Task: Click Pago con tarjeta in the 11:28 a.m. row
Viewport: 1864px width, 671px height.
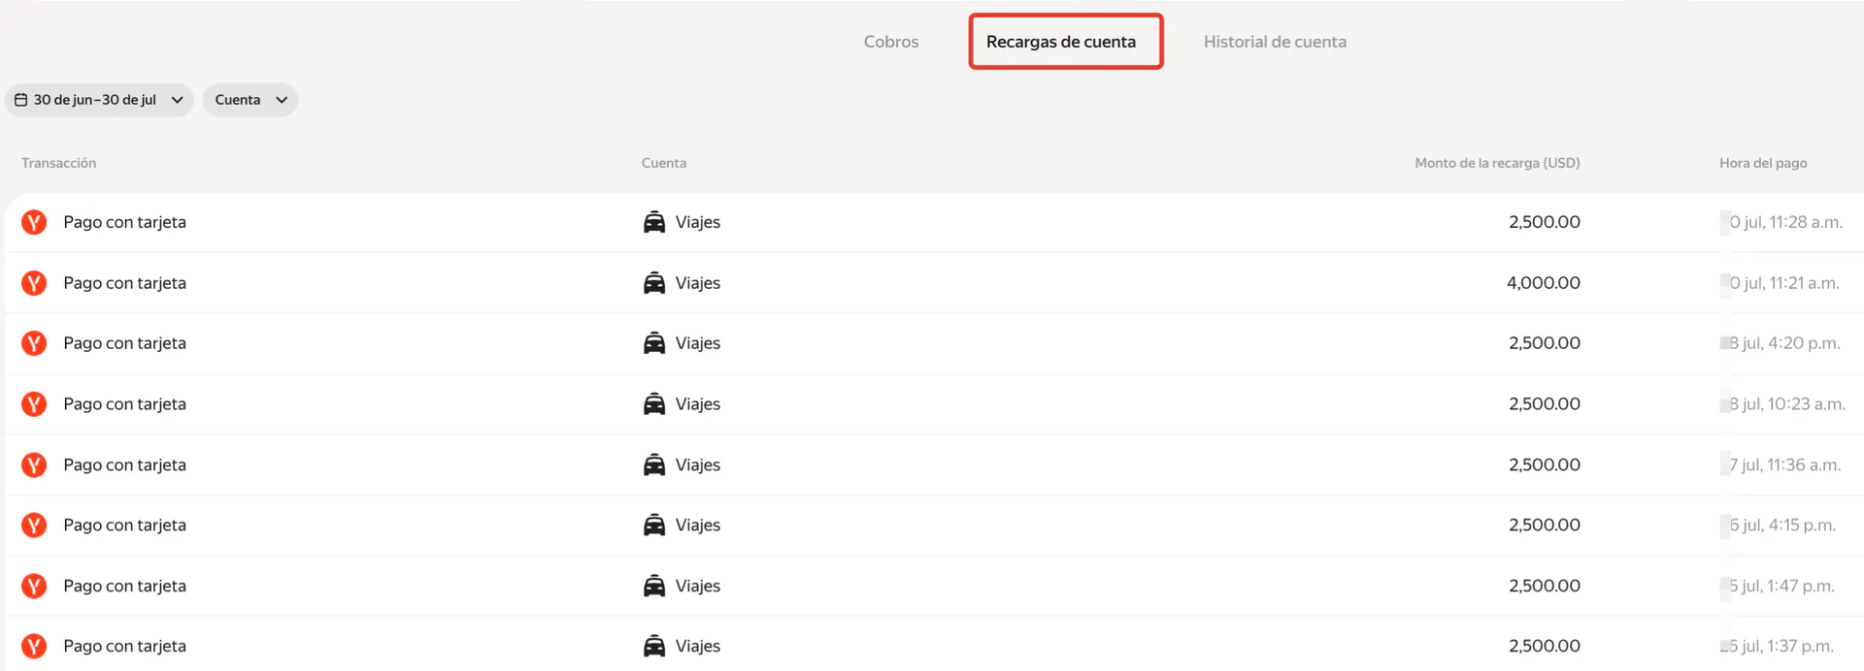Action: pyautogui.click(x=125, y=222)
